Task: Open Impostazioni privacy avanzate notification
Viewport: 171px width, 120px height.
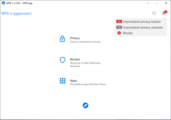Action: tap(141, 27)
